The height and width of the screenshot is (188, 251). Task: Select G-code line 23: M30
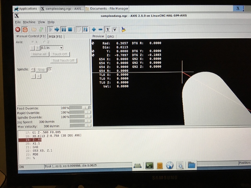[32, 154]
